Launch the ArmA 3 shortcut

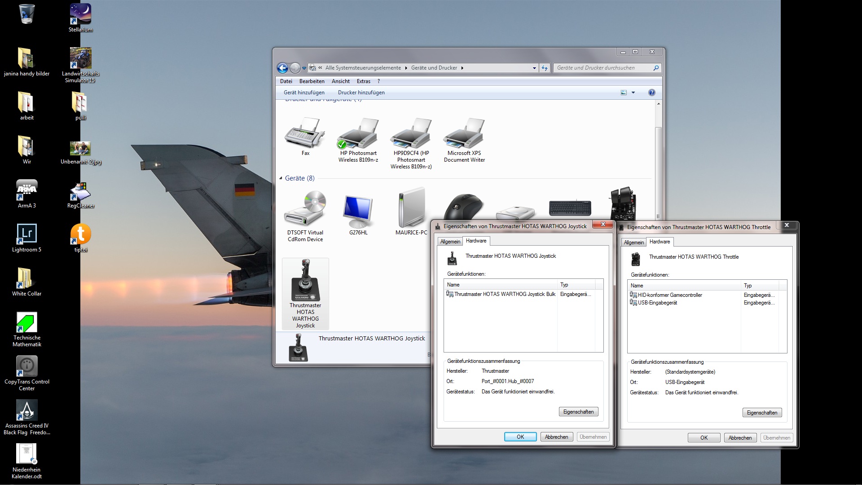[26, 194]
